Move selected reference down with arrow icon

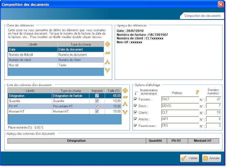pos(107,70)
